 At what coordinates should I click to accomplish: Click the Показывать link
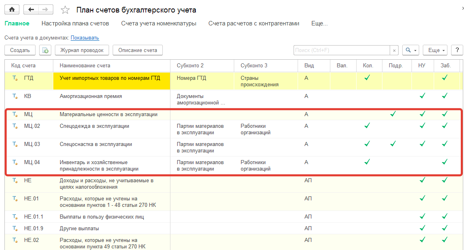85,38
